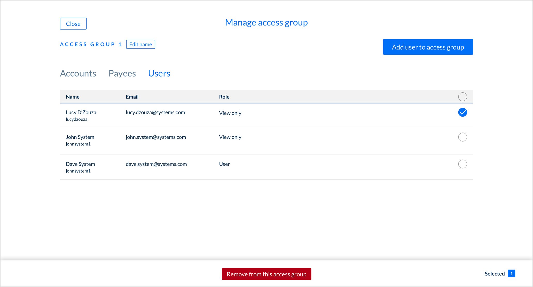Click View only role for John System
The image size is (533, 287).
[230, 137]
